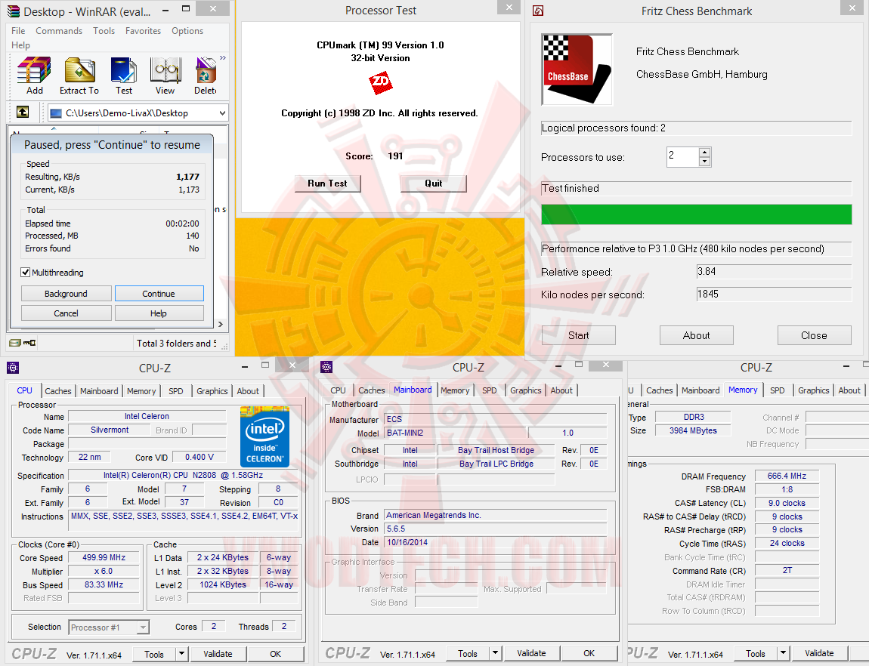Screen dimensions: 869x666
Task: Expand WinRAR toolbar overflow chevron
Action: 223,57
